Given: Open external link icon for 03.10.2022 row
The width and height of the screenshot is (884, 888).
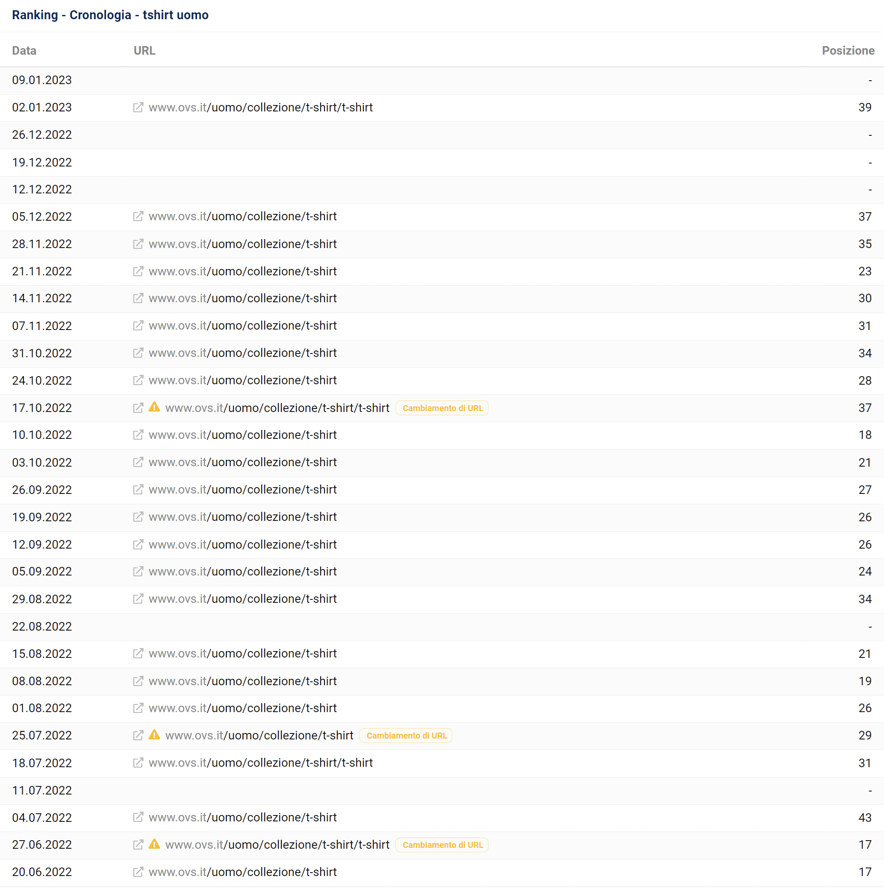Looking at the screenshot, I should 138,462.
